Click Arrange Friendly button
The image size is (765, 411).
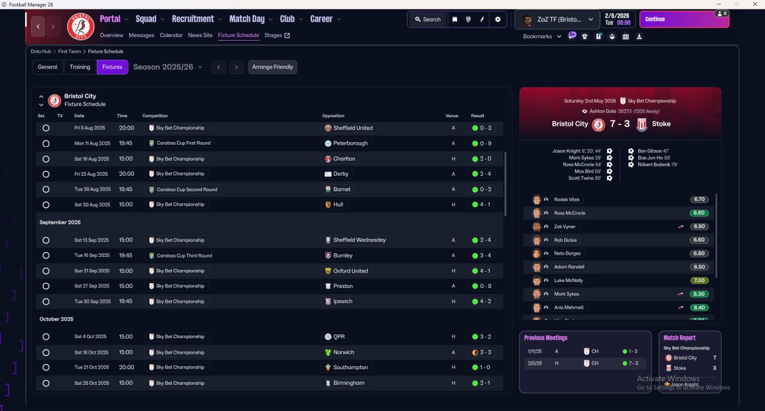(x=273, y=67)
